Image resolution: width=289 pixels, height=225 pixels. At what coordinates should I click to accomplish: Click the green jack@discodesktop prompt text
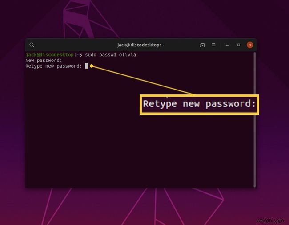(x=50, y=55)
